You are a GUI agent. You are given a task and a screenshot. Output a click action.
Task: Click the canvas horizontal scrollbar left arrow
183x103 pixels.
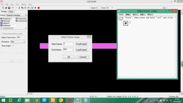(x=29, y=94)
